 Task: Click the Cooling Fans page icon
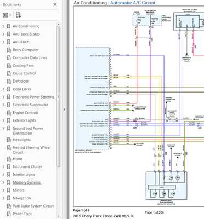point(9,66)
